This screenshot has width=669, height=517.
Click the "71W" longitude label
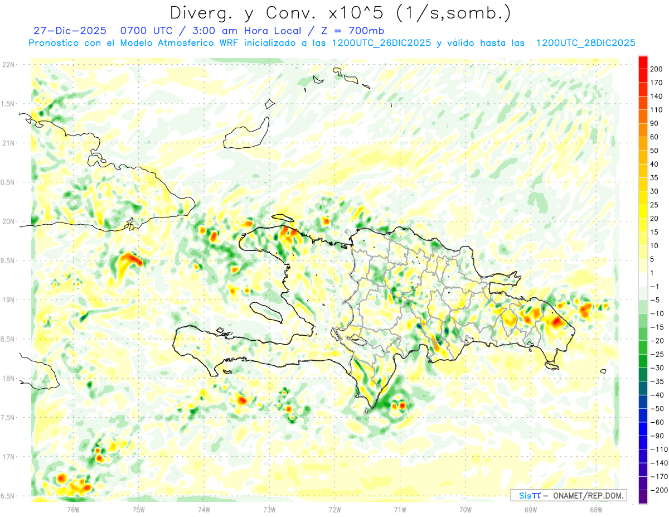coord(400,509)
